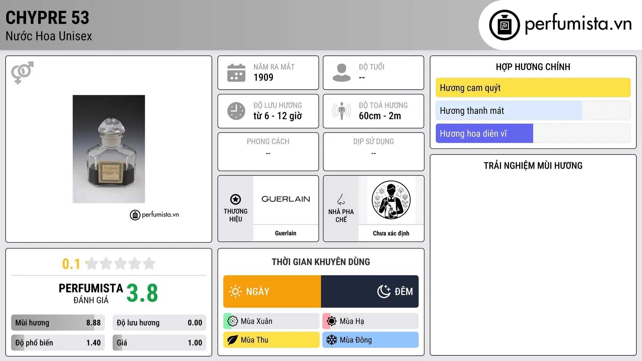
Task: Click the sun icon in Ngày
Action: (235, 291)
